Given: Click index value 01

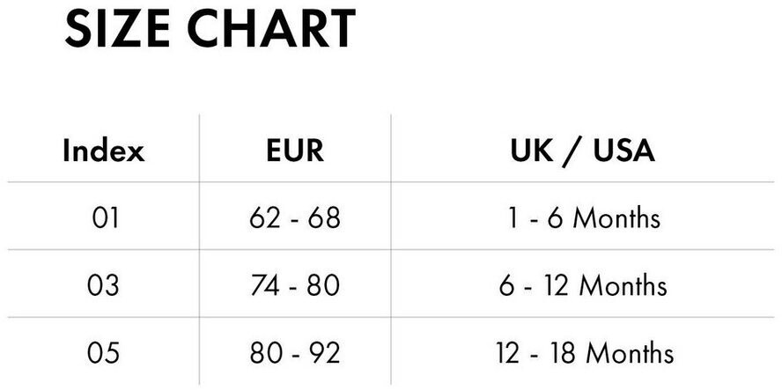Looking at the screenshot, I should (x=104, y=217).
